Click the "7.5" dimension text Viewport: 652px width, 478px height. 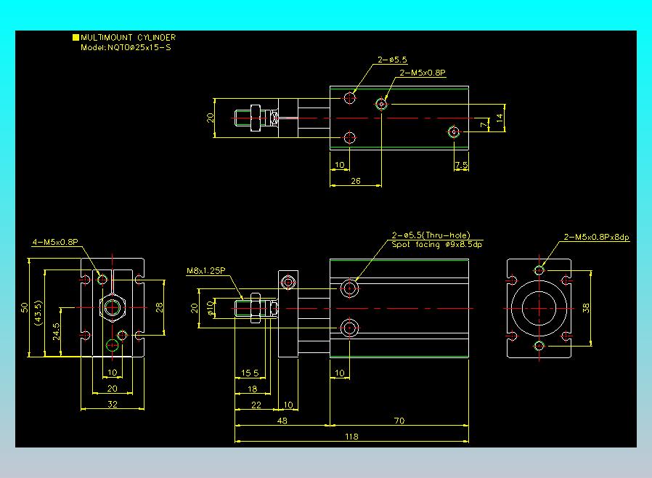tap(461, 165)
